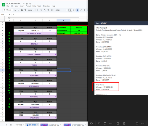Show image info in viewer

point(105,123)
